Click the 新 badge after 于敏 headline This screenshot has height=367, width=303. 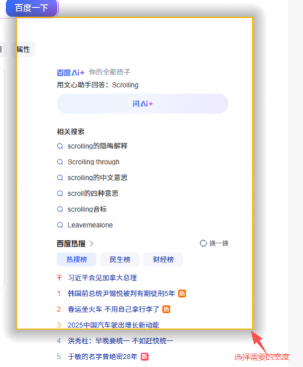[144, 357]
